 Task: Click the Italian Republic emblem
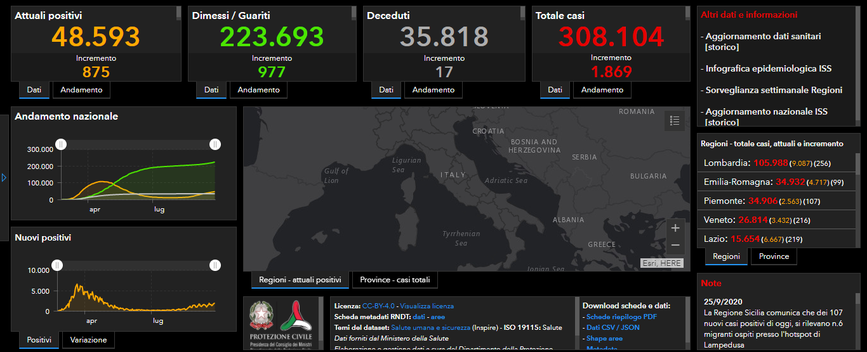click(260, 315)
